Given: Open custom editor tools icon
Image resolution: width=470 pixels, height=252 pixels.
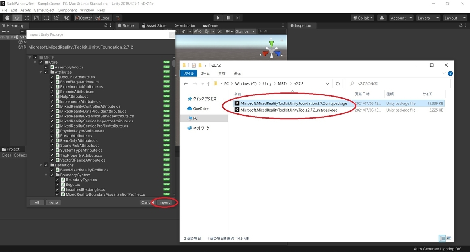Looking at the screenshot, I should click(x=66, y=18).
